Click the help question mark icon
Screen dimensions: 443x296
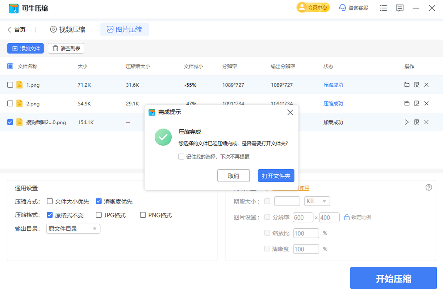point(429,187)
